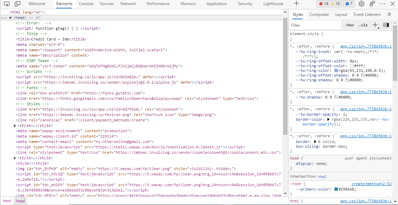
Task: Open create?method=2:52 source link
Action: [372, 184]
